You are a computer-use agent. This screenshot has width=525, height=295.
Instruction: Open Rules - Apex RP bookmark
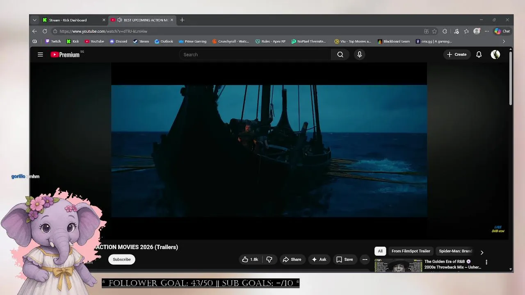click(x=270, y=41)
